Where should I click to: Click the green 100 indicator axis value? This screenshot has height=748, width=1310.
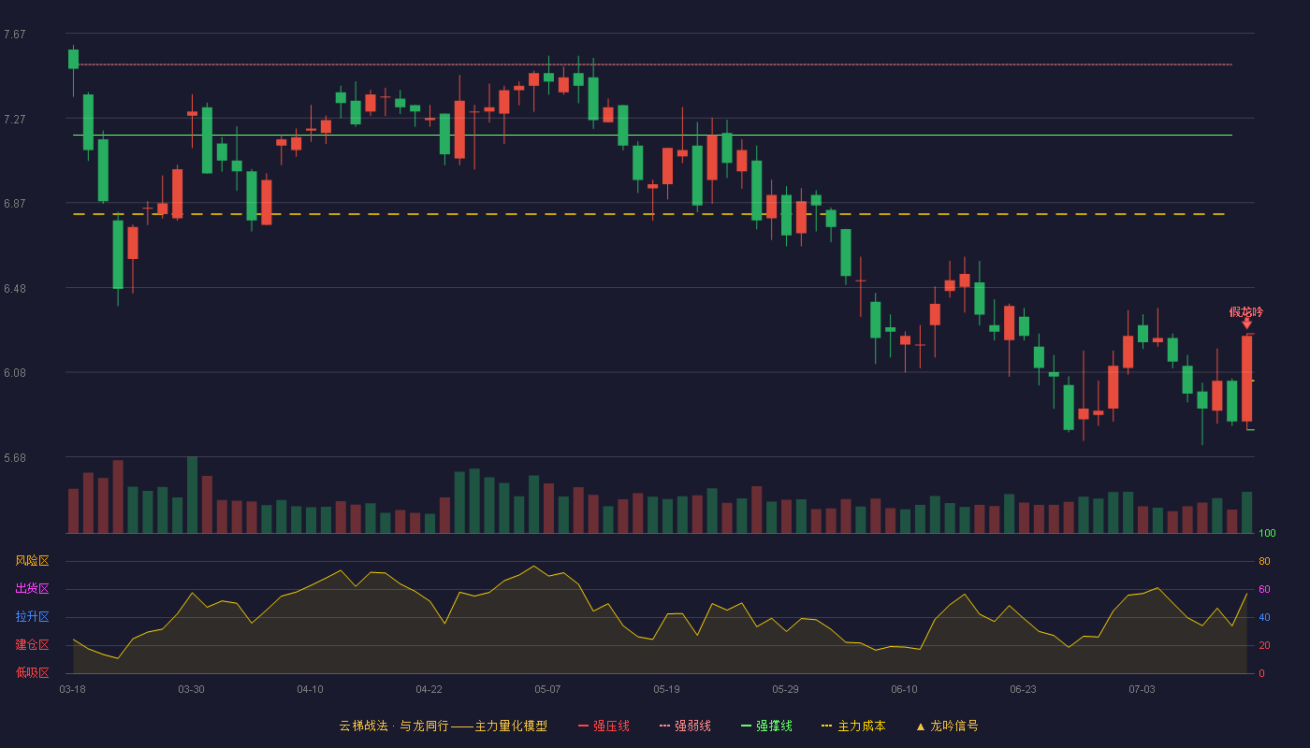(x=1267, y=534)
